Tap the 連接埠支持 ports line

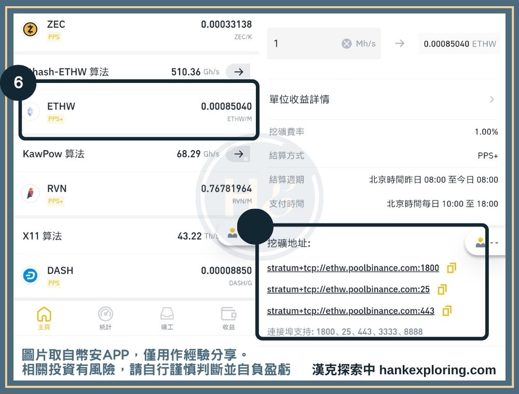click(345, 331)
